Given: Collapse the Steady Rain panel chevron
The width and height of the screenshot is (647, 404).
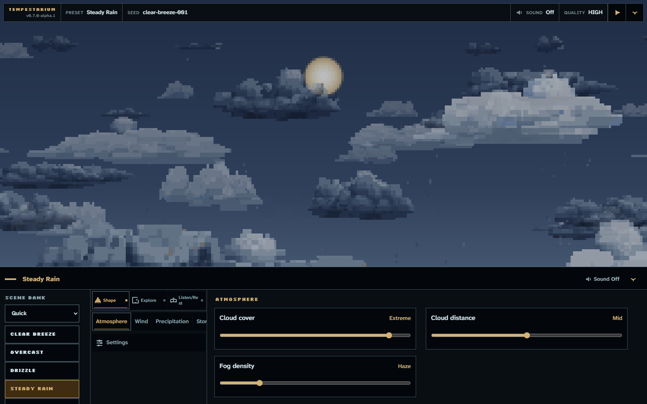Looking at the screenshot, I should (x=633, y=279).
